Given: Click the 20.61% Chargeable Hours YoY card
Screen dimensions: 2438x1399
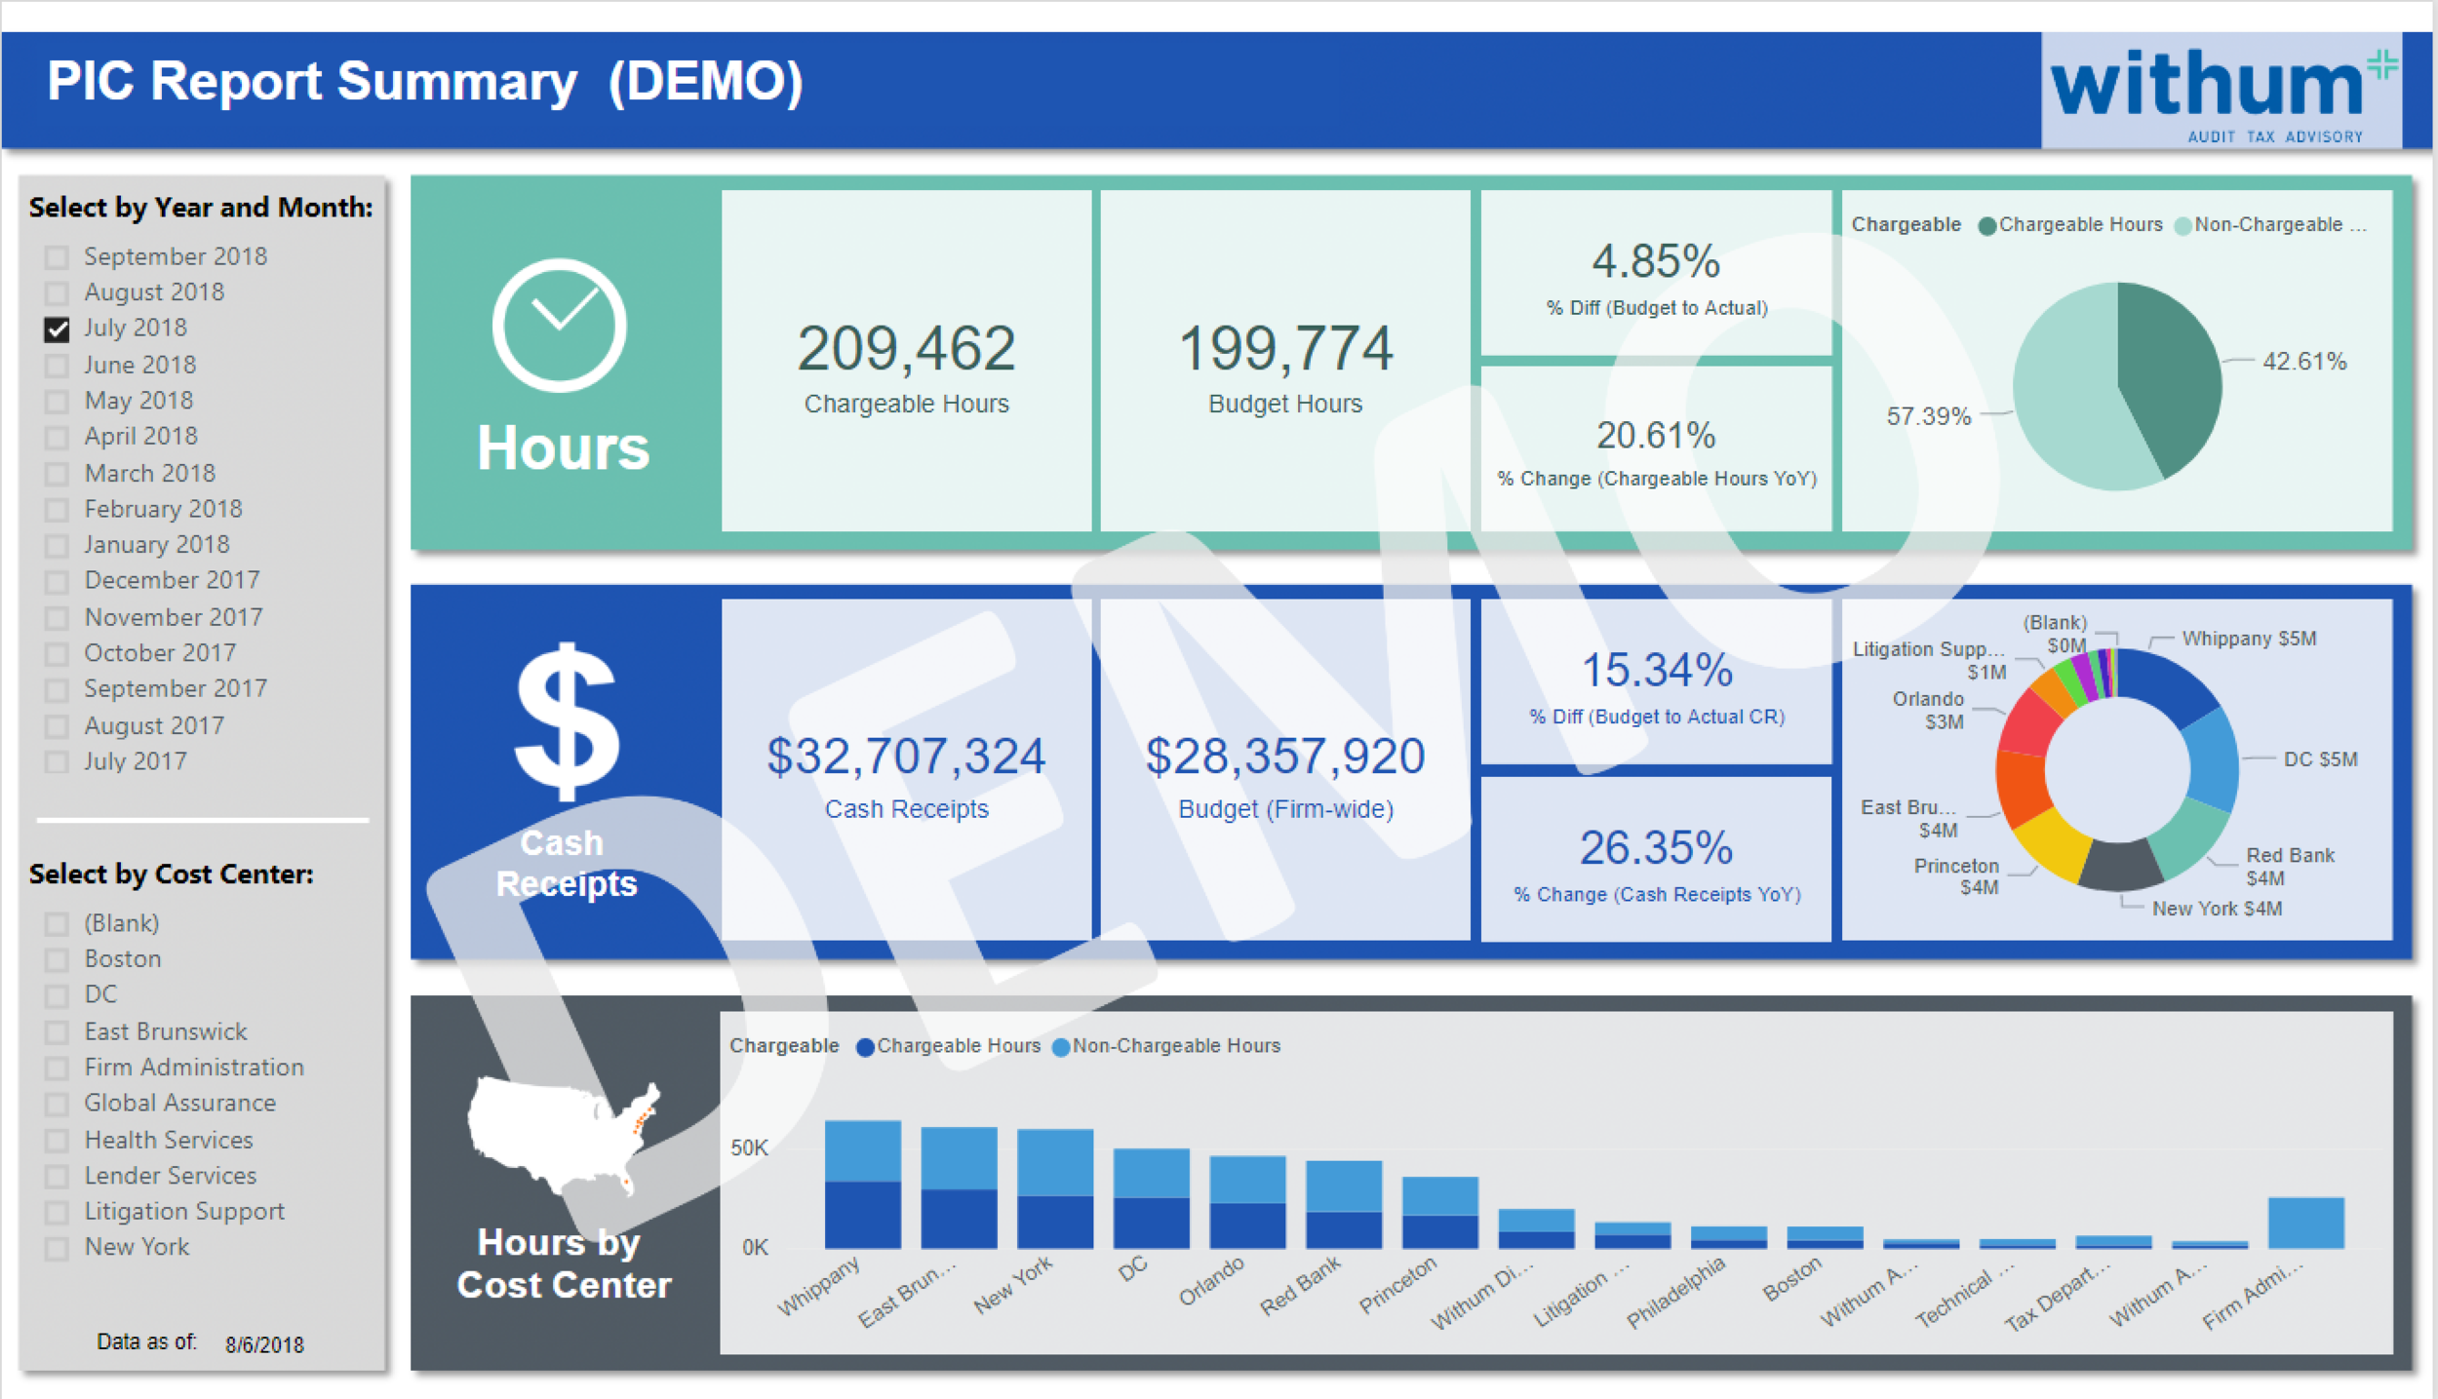Looking at the screenshot, I should pos(1656,448).
